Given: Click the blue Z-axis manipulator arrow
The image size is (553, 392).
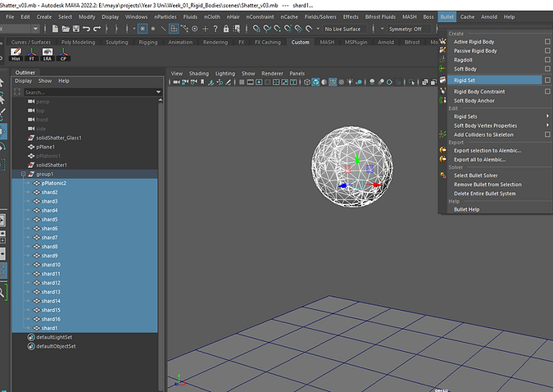Looking at the screenshot, I should point(342,185).
